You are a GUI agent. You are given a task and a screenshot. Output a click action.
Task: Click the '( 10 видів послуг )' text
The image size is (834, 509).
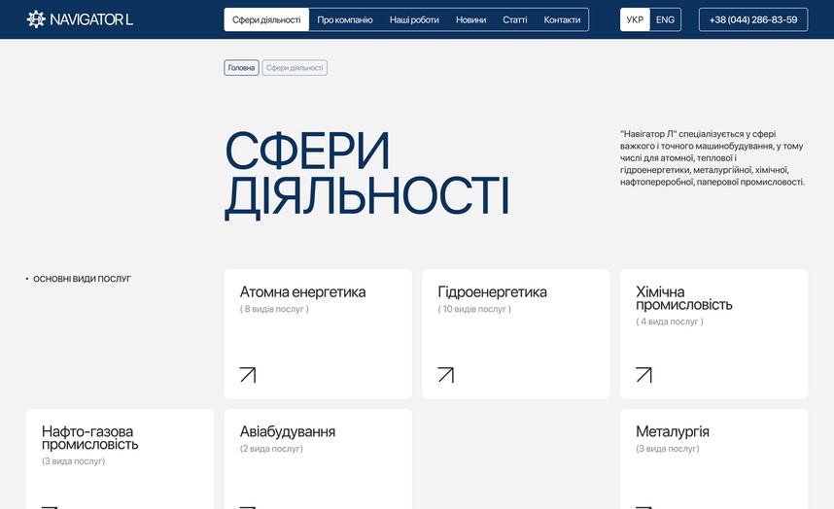click(474, 309)
